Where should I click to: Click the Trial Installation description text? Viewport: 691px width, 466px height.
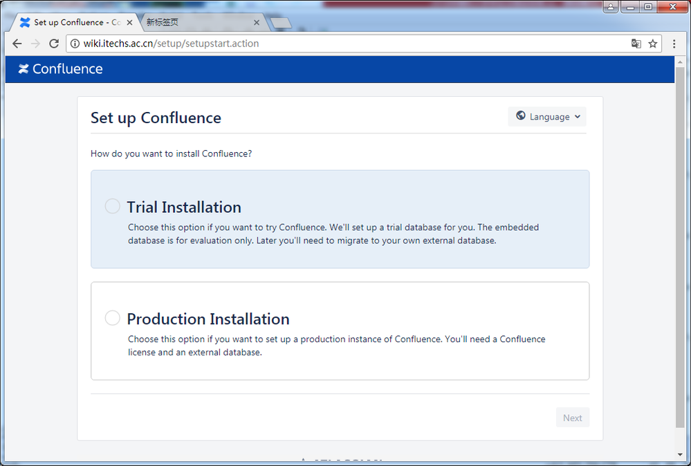tap(333, 234)
